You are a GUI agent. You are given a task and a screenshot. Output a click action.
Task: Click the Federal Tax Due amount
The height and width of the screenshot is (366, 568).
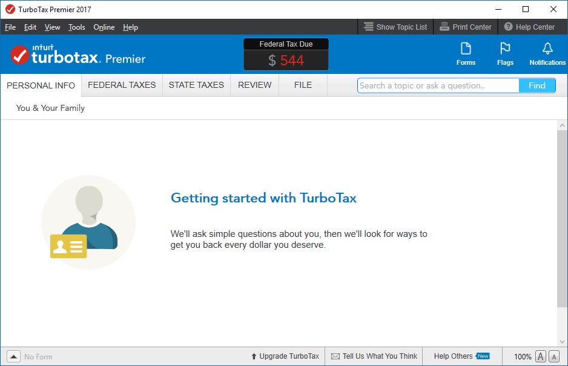(x=286, y=60)
